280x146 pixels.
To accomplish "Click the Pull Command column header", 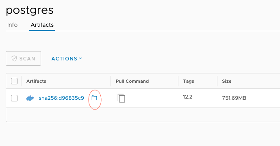I will click(x=132, y=81).
